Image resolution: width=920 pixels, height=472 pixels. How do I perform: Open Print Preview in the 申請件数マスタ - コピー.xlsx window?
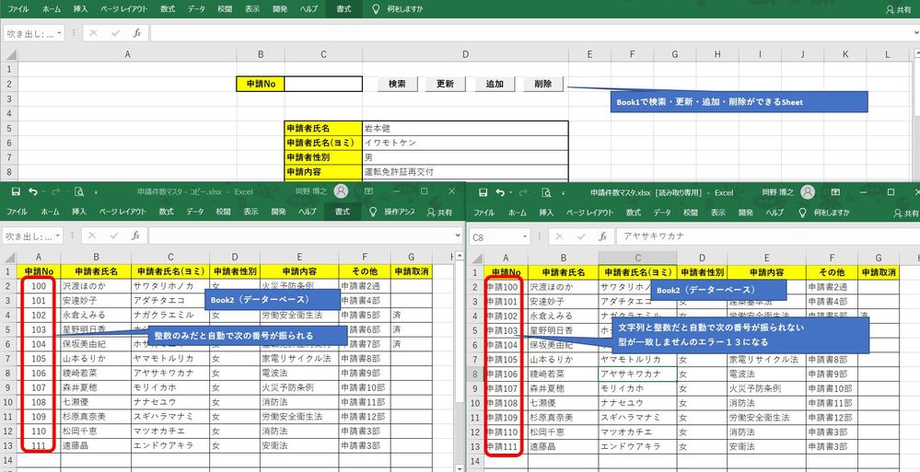[x=80, y=191]
